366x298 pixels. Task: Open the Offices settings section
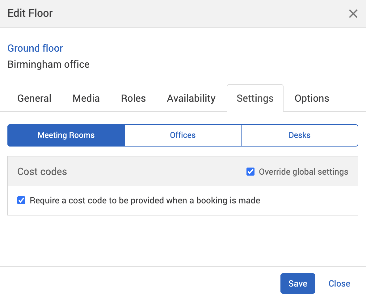pos(183,135)
